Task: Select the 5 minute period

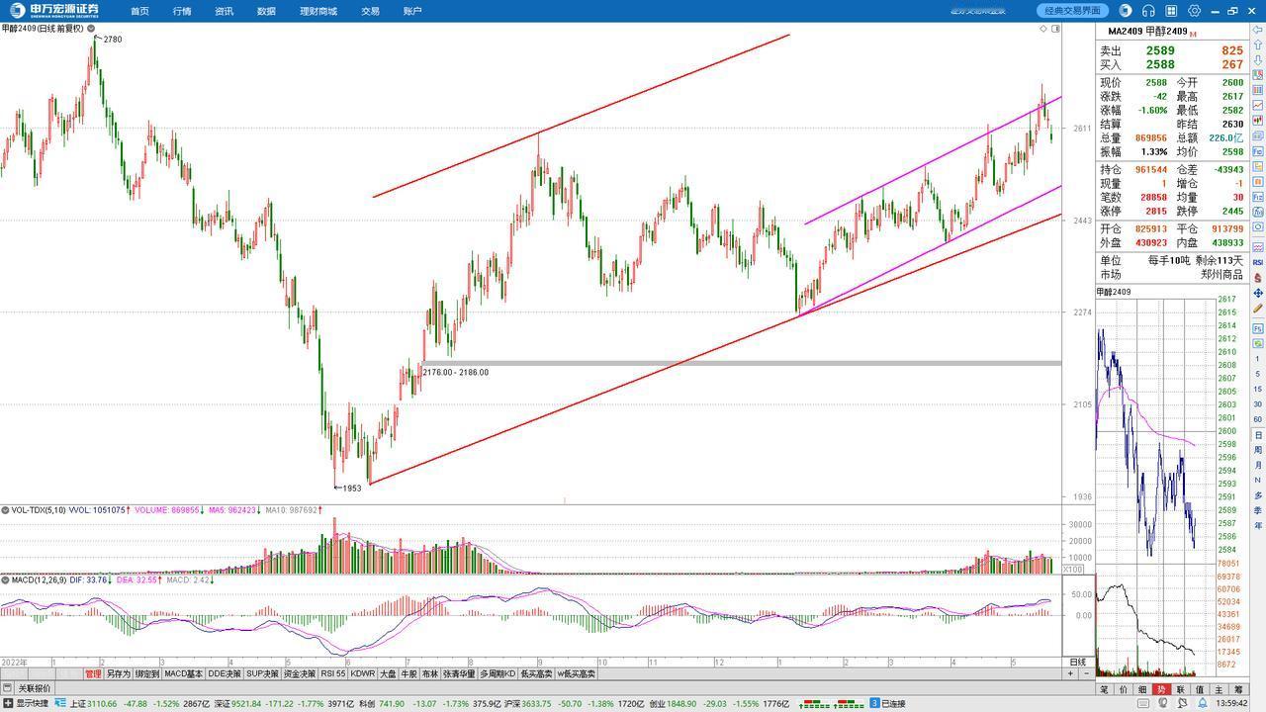Action: [1258, 374]
